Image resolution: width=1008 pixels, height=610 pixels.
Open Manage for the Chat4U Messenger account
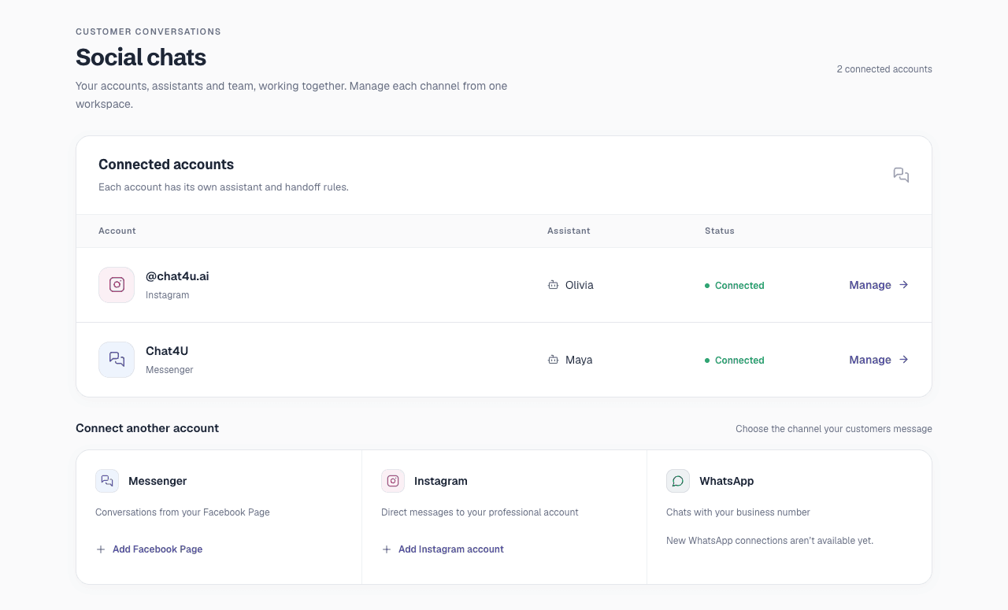(x=879, y=360)
